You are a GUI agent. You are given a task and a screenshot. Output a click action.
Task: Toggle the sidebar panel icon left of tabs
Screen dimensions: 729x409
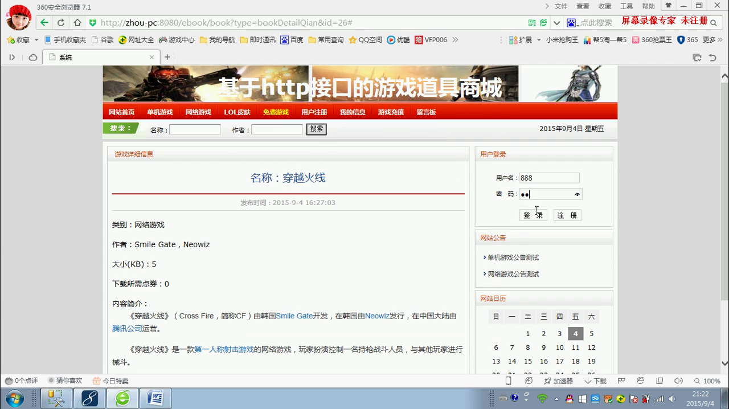click(12, 57)
